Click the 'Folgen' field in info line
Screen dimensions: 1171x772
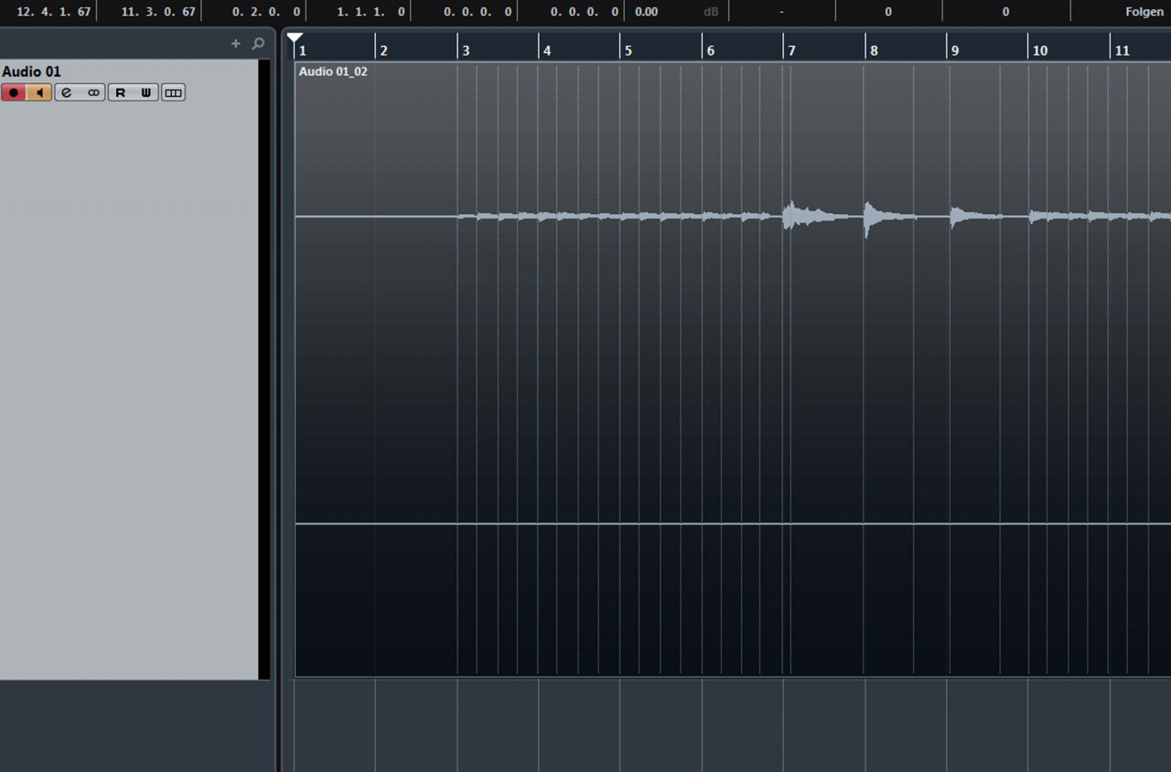1144,12
